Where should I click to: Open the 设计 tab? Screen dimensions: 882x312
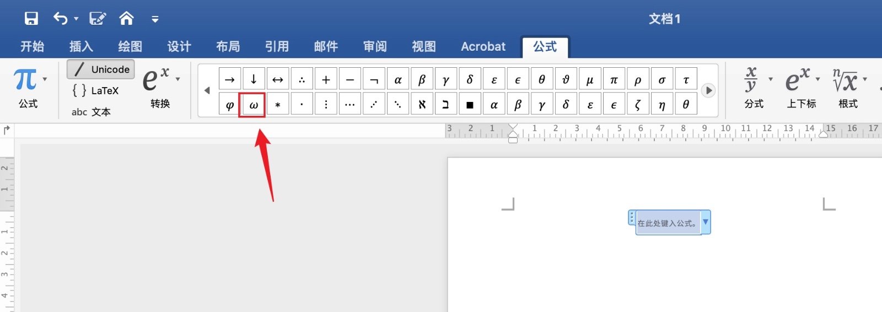point(179,46)
